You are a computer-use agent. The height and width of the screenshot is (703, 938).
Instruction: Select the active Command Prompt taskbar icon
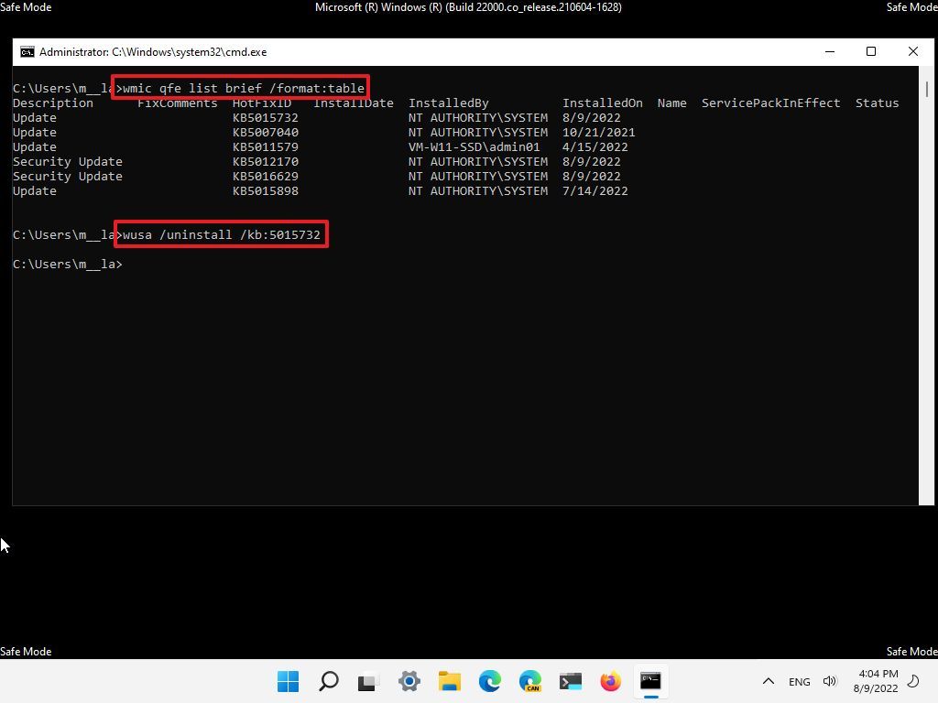650,681
